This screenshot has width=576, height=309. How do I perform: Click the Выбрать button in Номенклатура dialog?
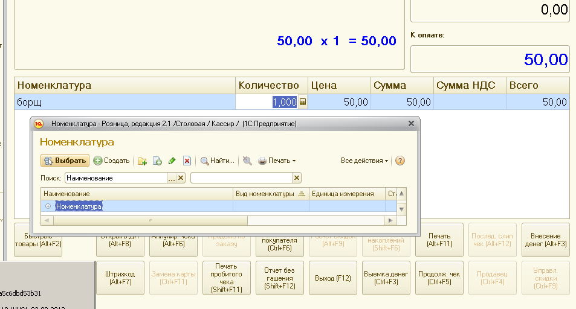65,161
